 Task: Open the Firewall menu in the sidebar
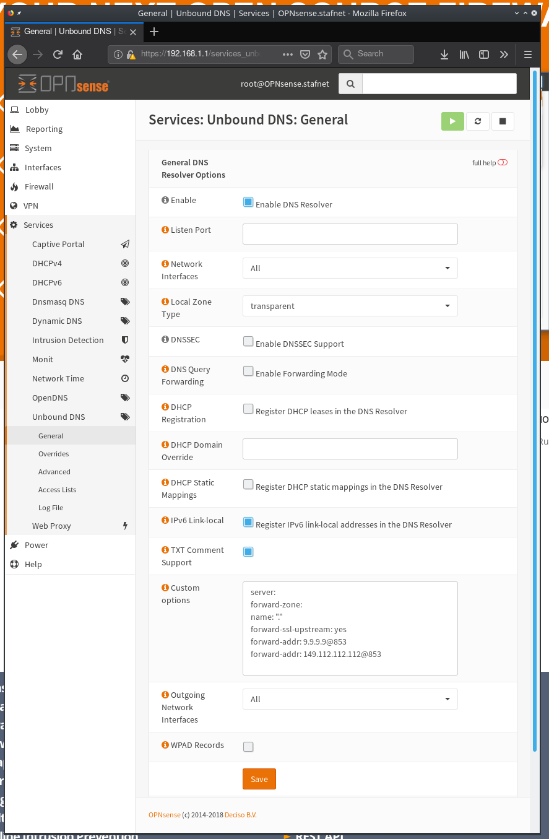click(39, 186)
